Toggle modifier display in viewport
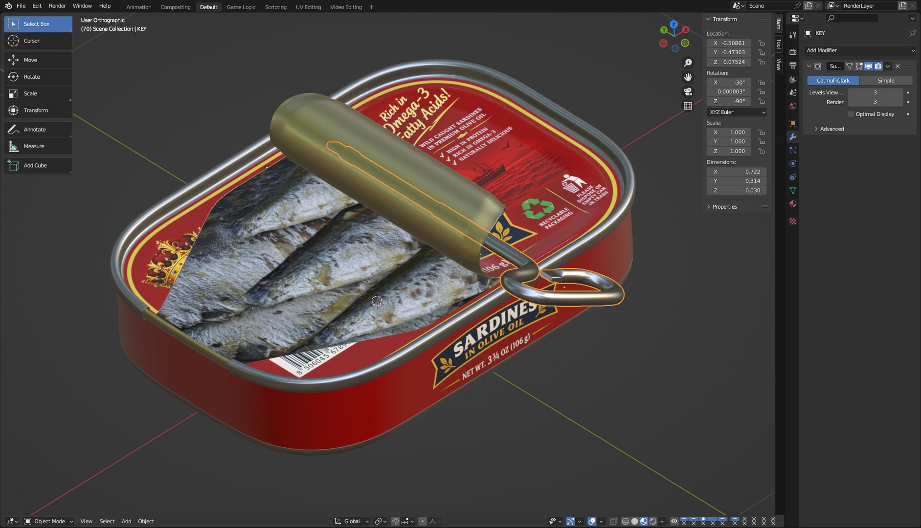Screen dimensions: 921x528 point(869,66)
